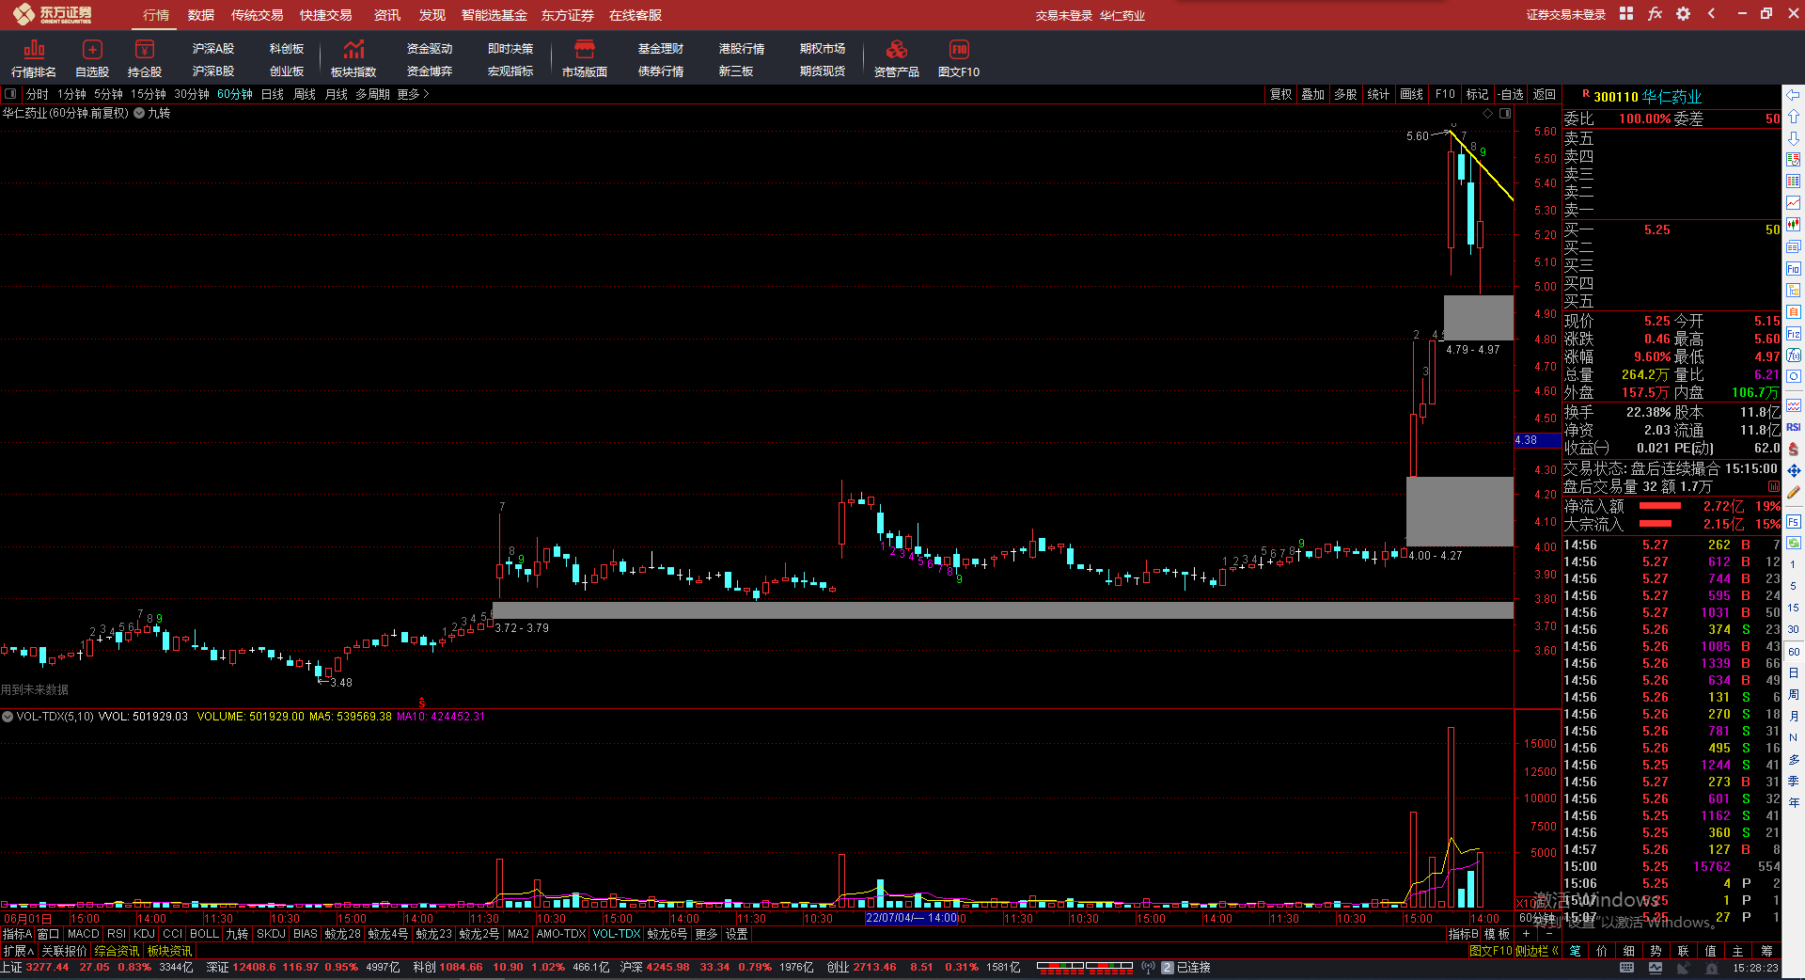Open the 板块指数 sector index icon
The image size is (1805, 980).
pyautogui.click(x=353, y=58)
